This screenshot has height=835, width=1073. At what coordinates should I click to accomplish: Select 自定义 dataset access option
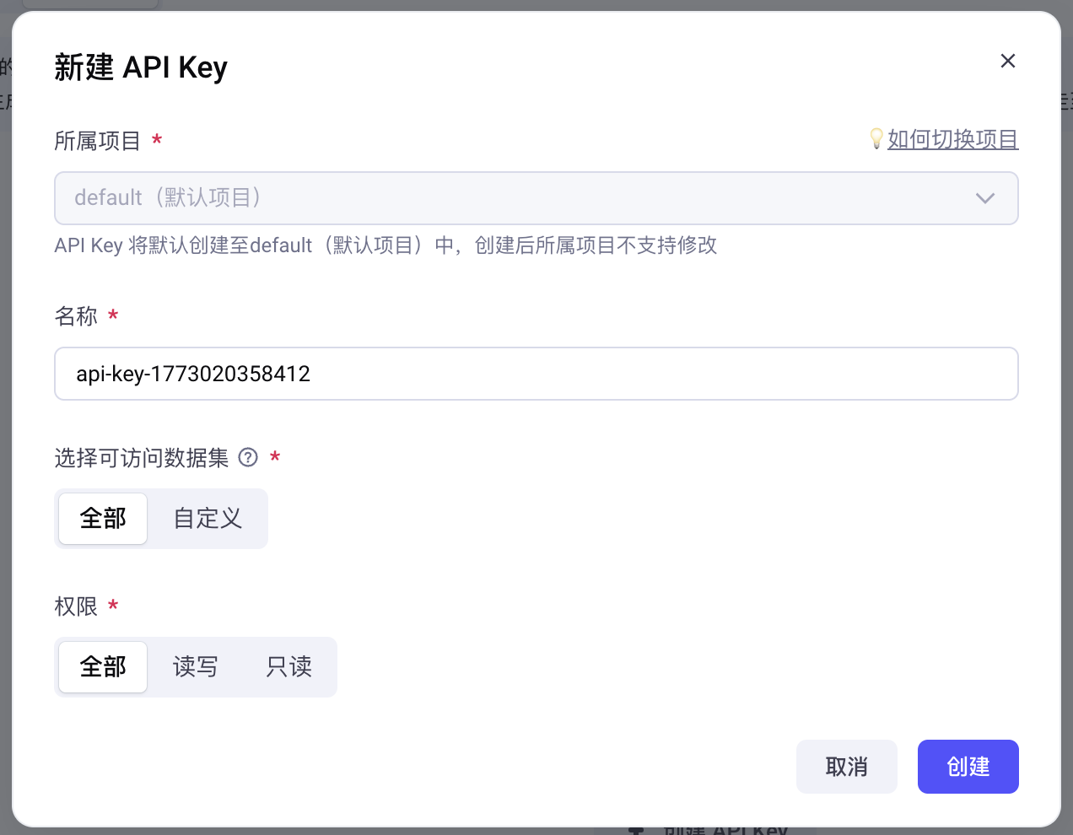pyautogui.click(x=208, y=519)
